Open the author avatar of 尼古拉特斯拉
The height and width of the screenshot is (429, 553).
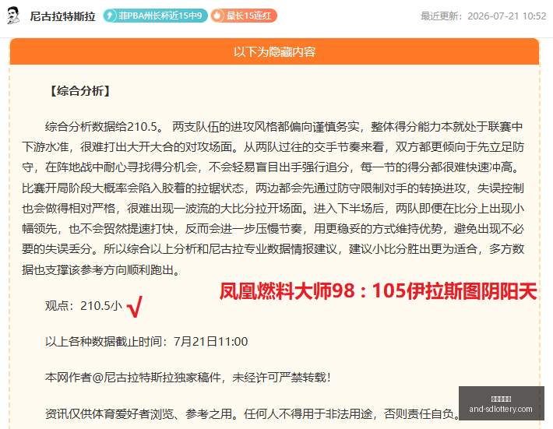coord(13,16)
